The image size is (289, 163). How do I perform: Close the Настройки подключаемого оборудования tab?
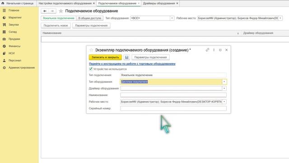[x=94, y=3]
